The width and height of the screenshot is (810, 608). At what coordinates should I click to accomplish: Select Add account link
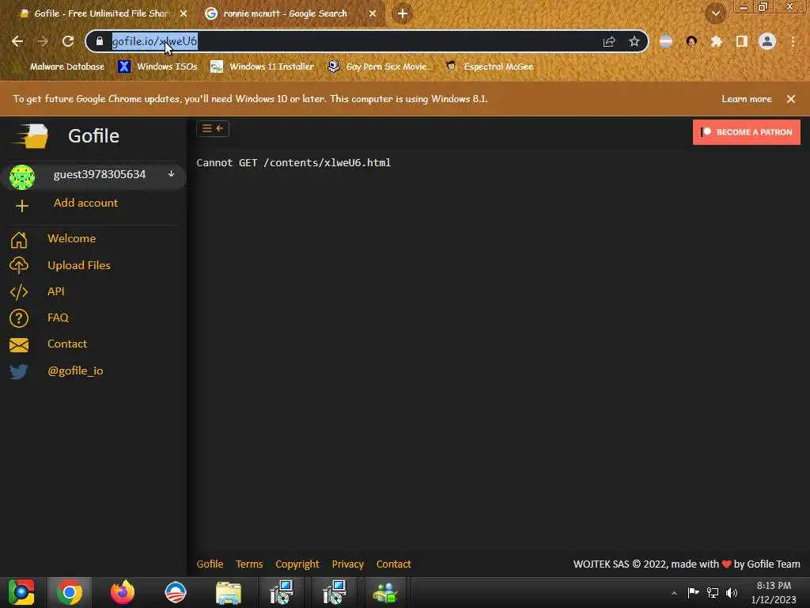click(x=85, y=203)
